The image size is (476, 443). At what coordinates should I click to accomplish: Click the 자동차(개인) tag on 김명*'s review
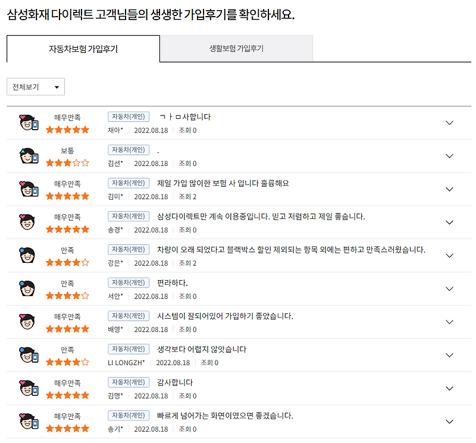click(x=129, y=382)
